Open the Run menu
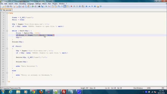The height and width of the screenshot is (94, 167). coord(50,4)
